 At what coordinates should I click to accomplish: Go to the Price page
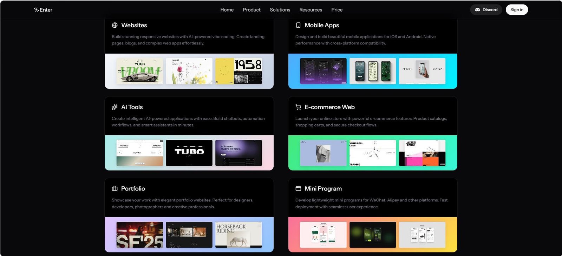(337, 10)
